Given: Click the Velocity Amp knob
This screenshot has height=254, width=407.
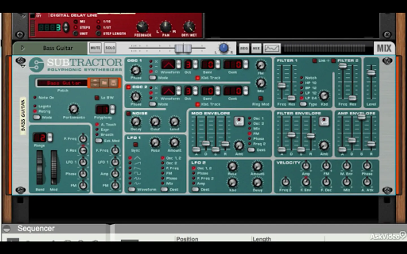Looking at the screenshot, I should [306, 166].
